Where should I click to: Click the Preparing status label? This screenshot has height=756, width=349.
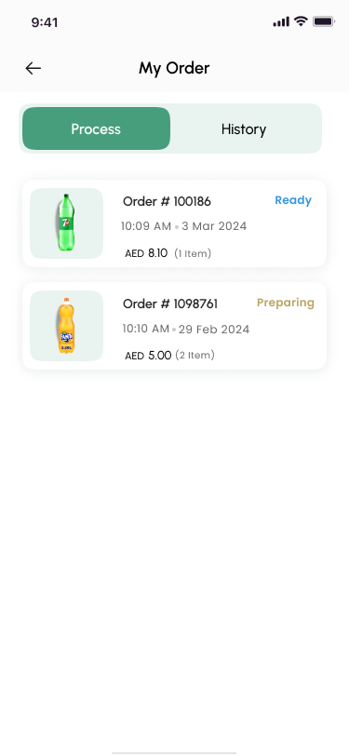pyautogui.click(x=286, y=303)
